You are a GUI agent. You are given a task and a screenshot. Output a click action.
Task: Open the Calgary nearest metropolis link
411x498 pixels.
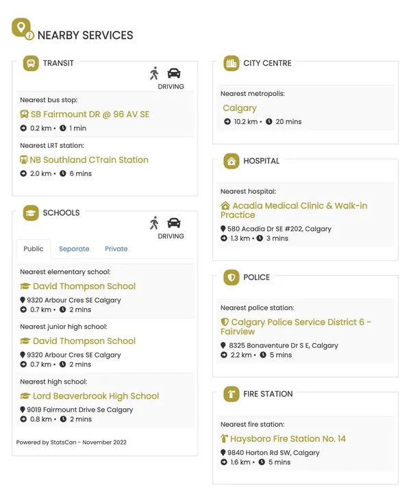click(x=240, y=108)
